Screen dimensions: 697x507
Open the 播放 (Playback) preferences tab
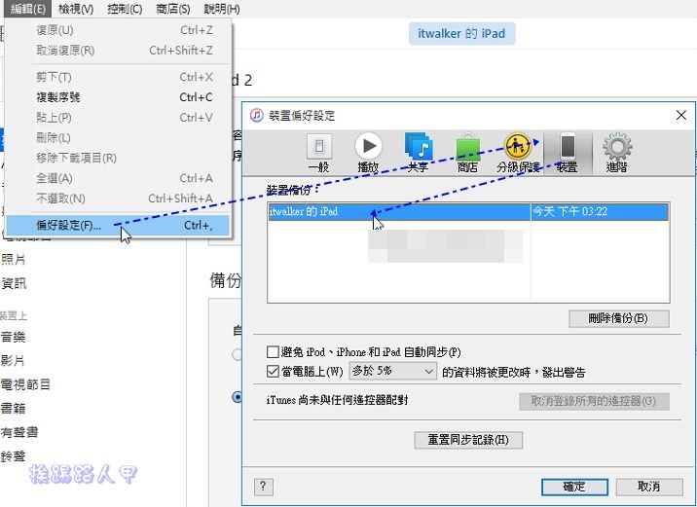click(368, 153)
